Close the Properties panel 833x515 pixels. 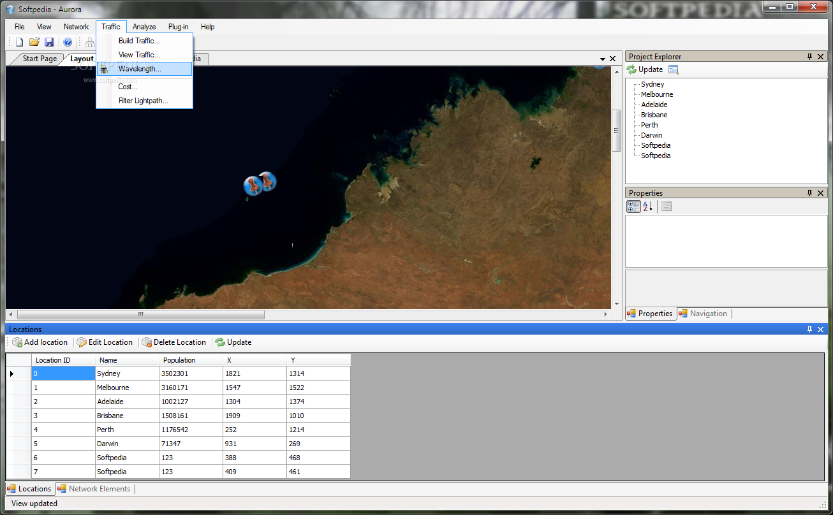[x=821, y=193]
